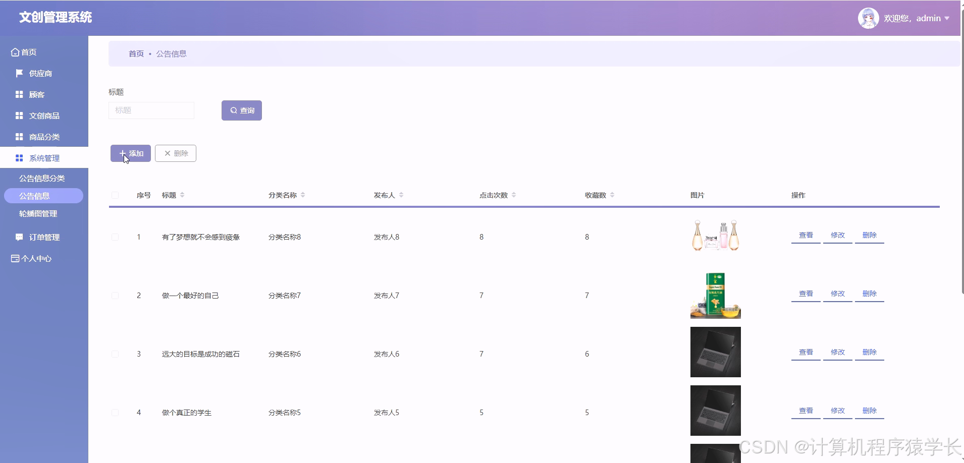The height and width of the screenshot is (463, 964).
Task: Click the flag icon next to 供应商
Action: click(19, 73)
